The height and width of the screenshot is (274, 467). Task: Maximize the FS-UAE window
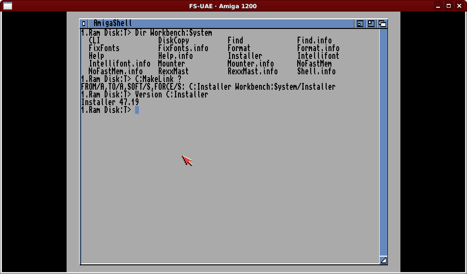coord(449,6)
